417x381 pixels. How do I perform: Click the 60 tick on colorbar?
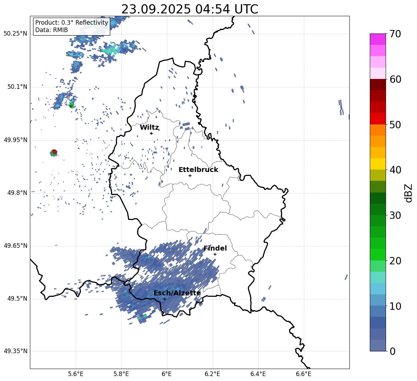point(396,79)
